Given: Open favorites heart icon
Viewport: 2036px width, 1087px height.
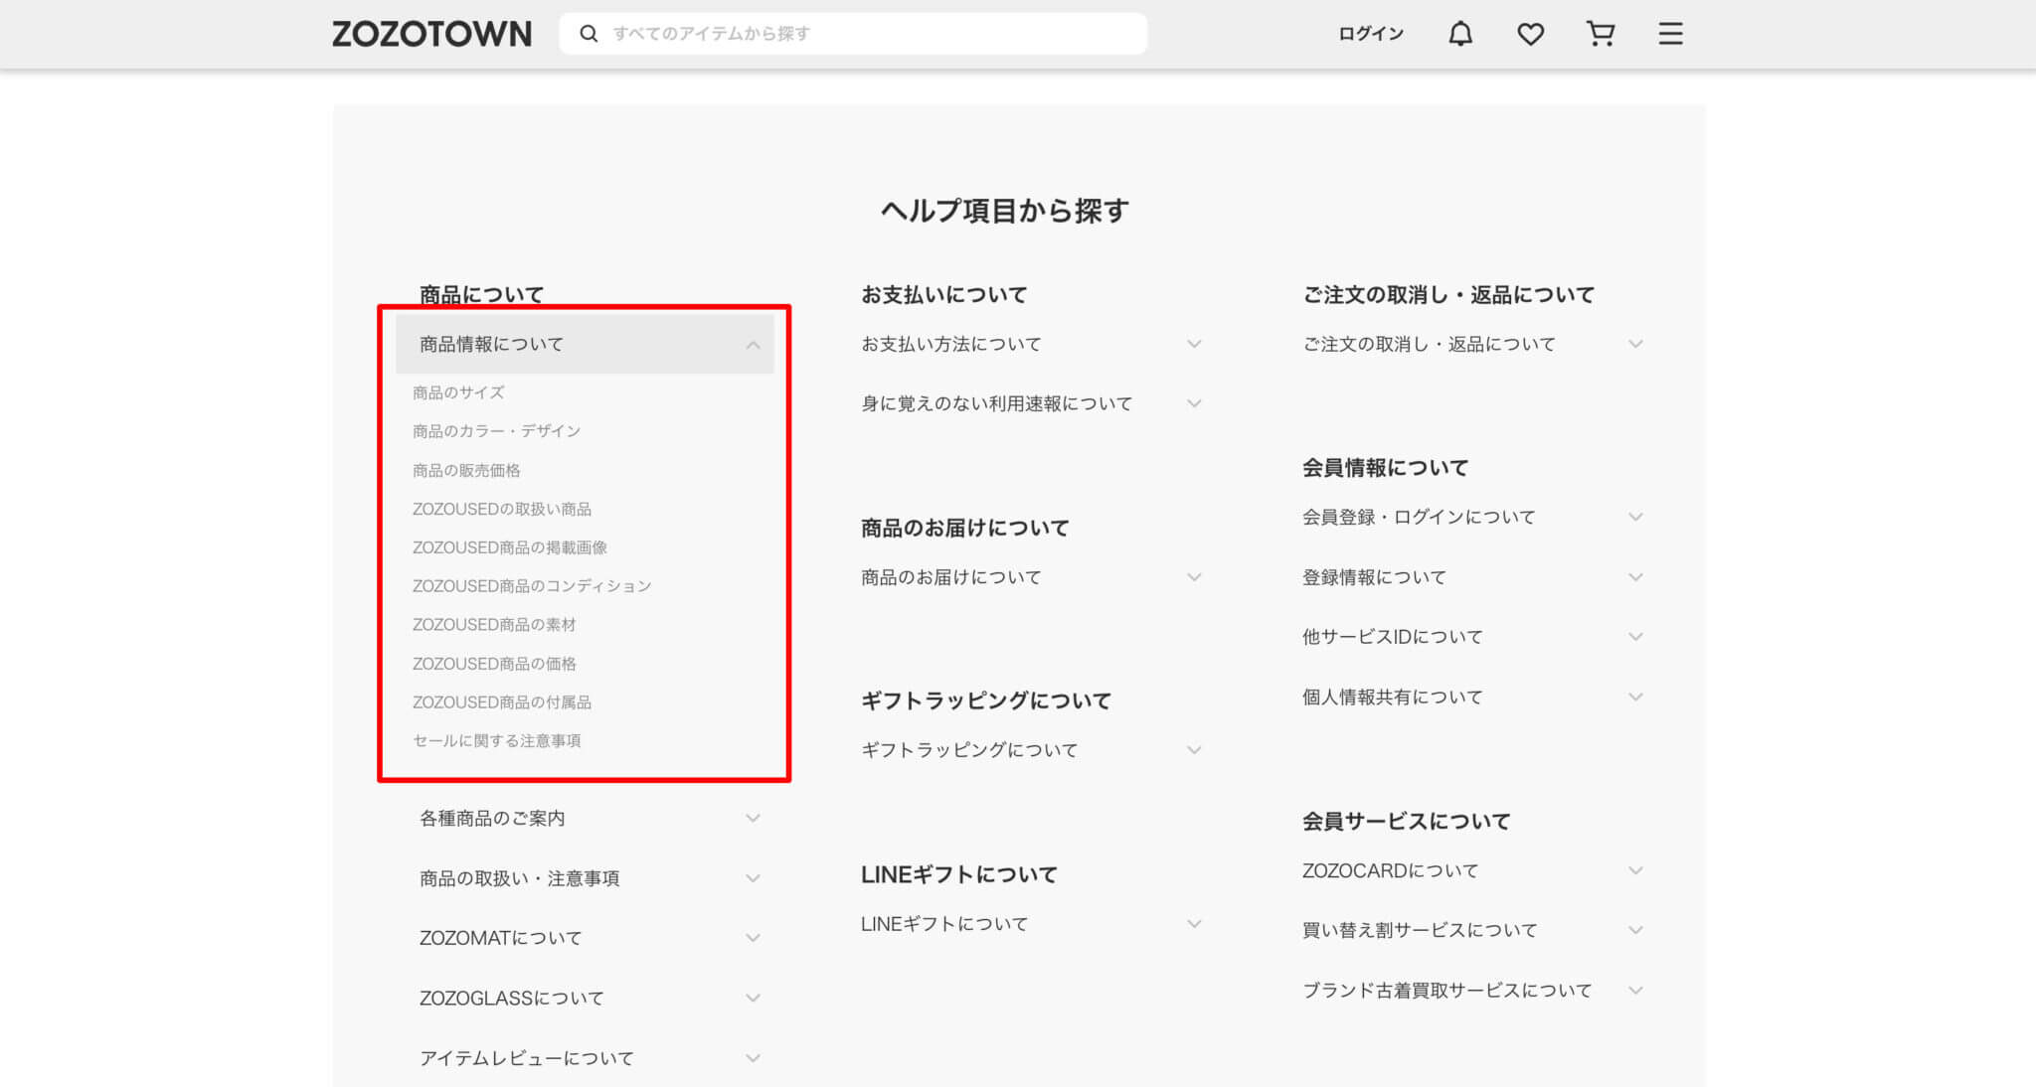Looking at the screenshot, I should tap(1530, 34).
